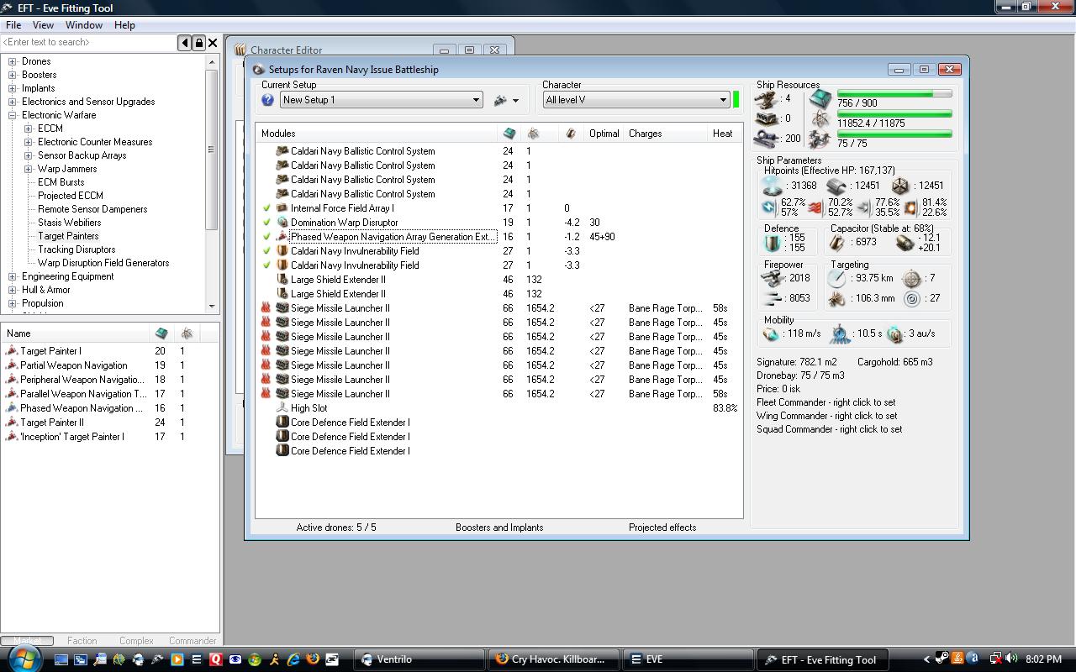Toggle overheat state on first Siege Missile Launcher II
Screen dimensions: 1076x672
[x=266, y=308]
